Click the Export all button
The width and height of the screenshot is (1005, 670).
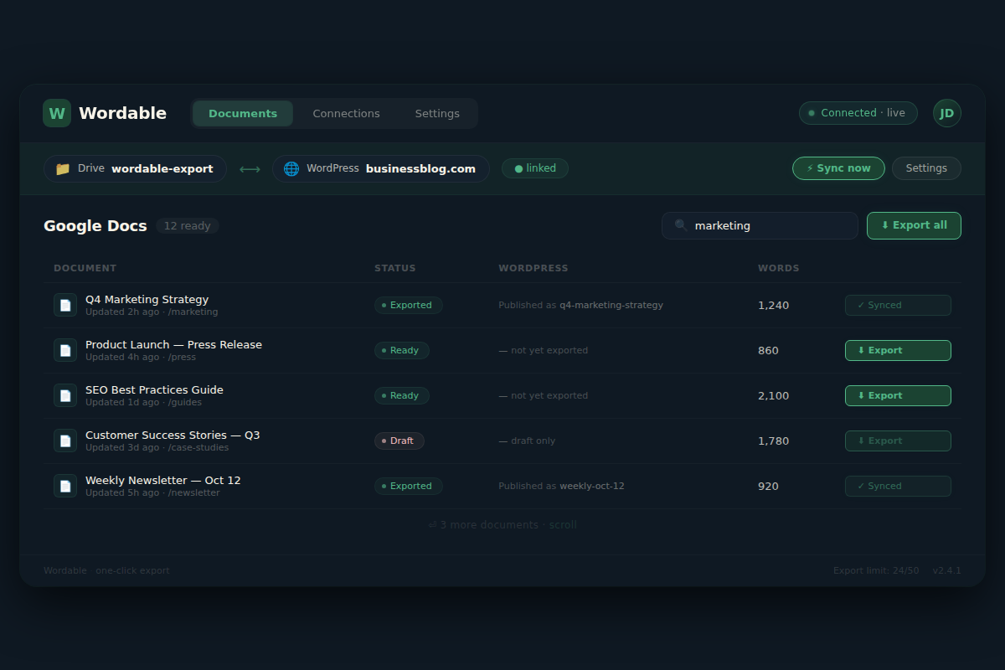914,225
